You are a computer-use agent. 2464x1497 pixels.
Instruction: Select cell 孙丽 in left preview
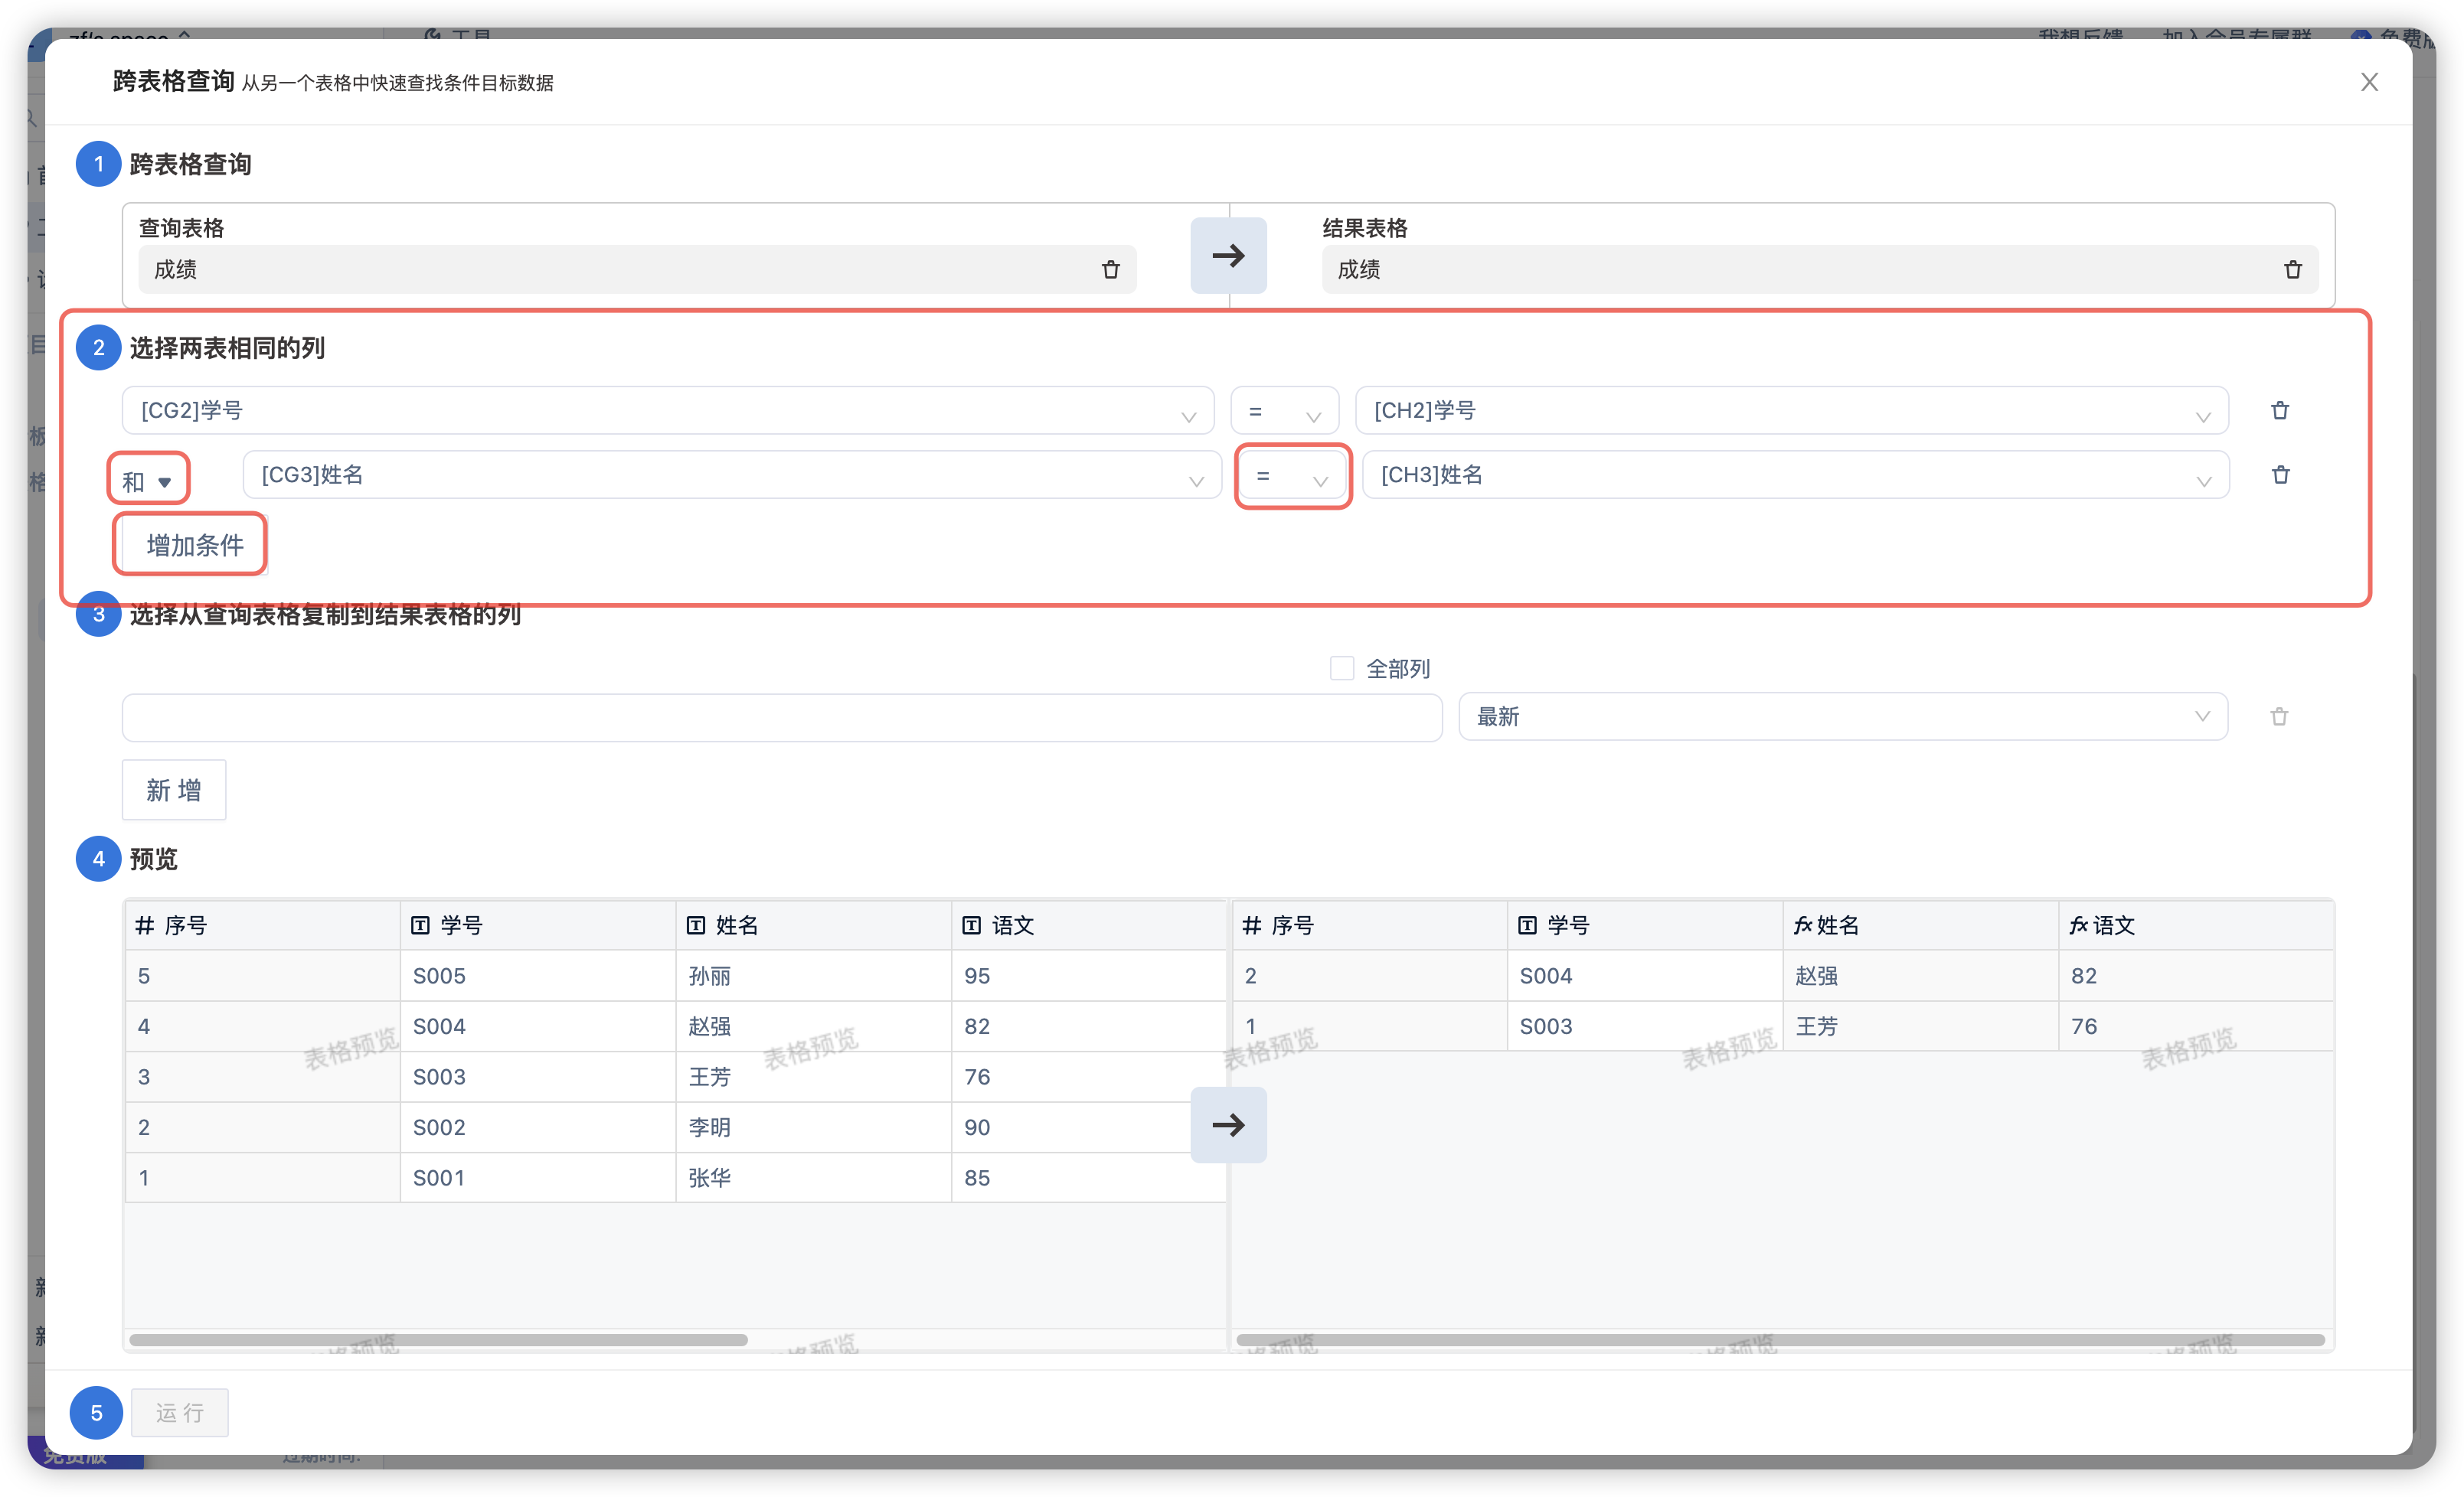tap(813, 977)
